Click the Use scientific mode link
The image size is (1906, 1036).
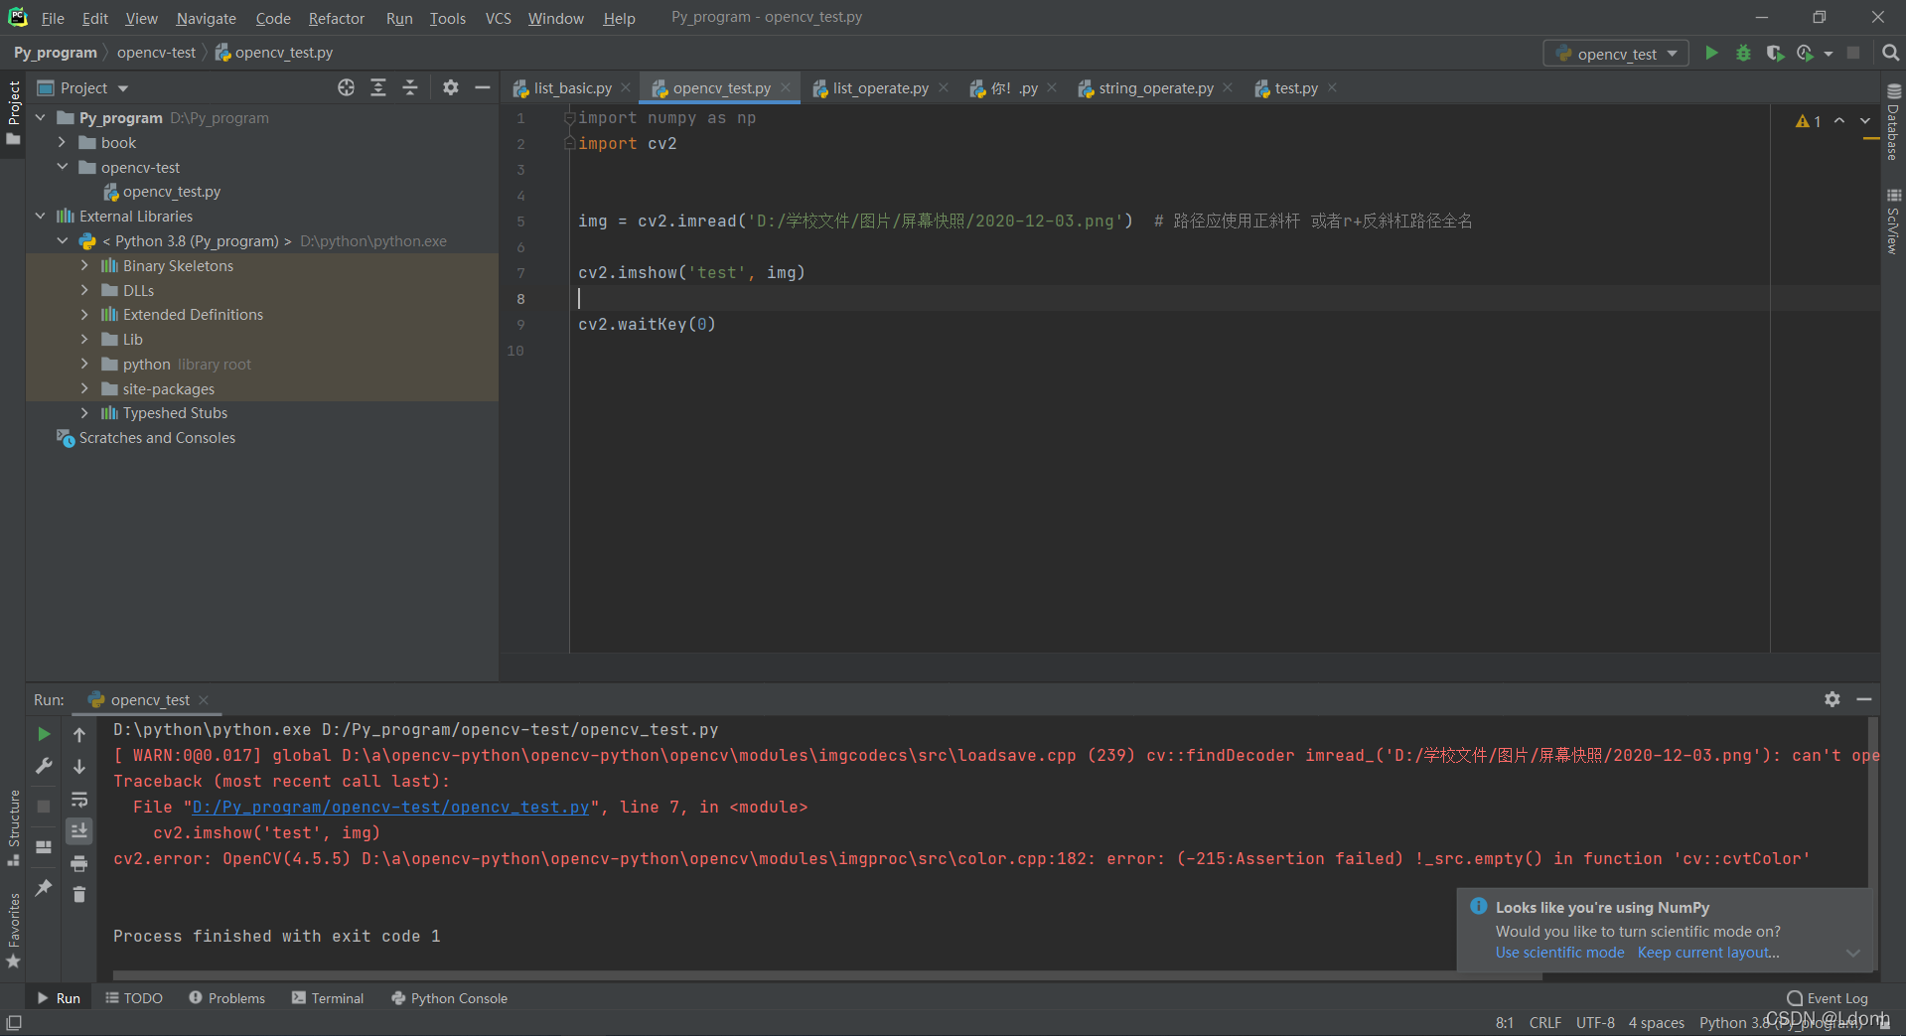1558,953
